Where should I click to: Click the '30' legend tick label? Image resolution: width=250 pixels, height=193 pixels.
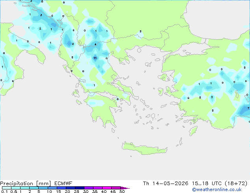tap(86, 191)
